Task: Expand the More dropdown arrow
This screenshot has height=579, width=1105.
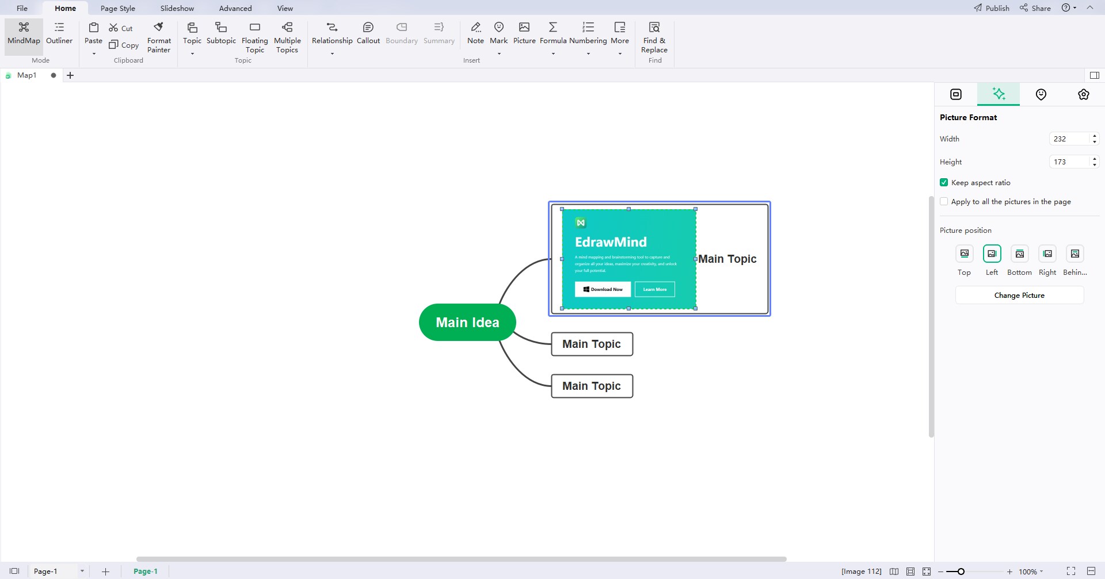Action: coord(620,54)
